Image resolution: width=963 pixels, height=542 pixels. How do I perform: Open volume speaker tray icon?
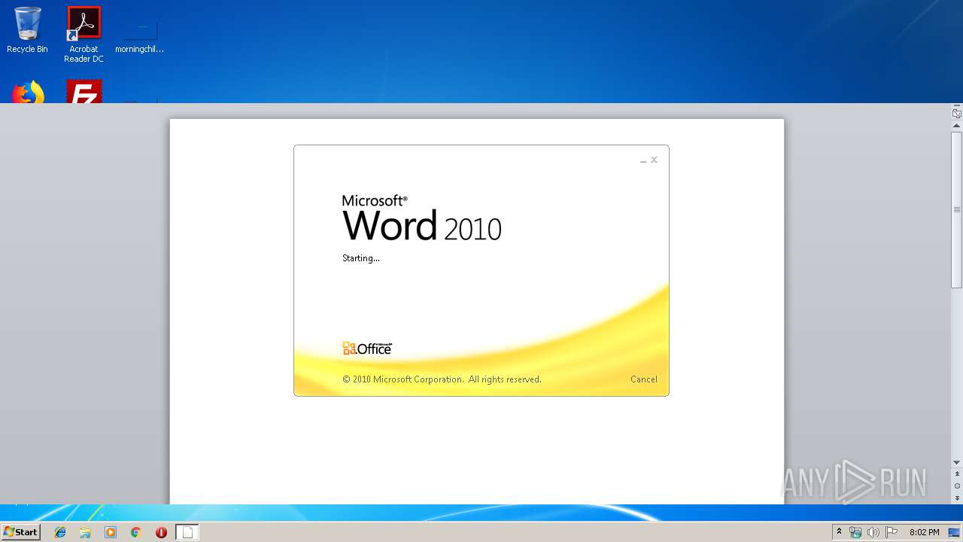tap(873, 532)
